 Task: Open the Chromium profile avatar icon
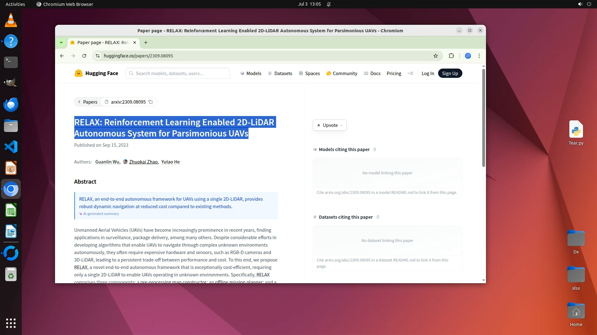click(x=468, y=56)
